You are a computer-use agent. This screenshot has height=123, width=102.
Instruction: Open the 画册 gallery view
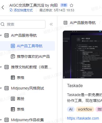21,99
